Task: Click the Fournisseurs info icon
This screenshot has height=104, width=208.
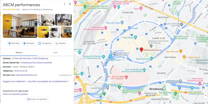Action: [70, 75]
